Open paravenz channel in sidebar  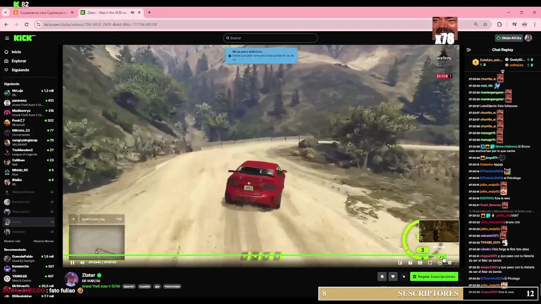[29, 103]
